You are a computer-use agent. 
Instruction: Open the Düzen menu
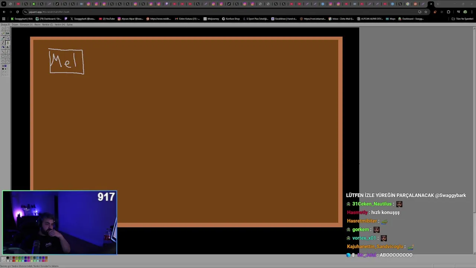15,25
